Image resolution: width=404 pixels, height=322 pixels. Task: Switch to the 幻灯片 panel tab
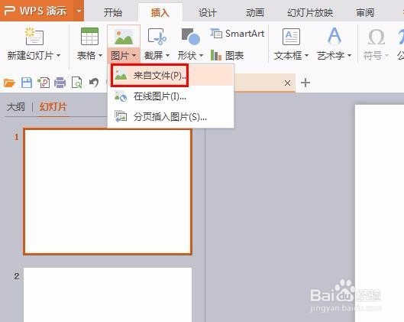click(53, 107)
